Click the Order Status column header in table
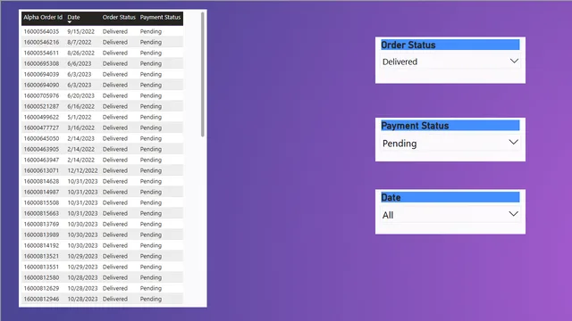This screenshot has width=572, height=321. (x=119, y=17)
